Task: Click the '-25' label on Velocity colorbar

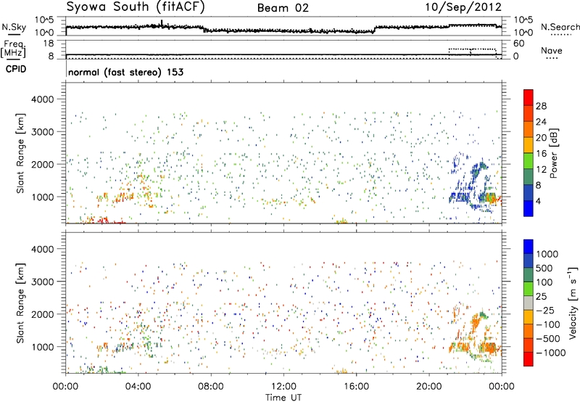Action: 545,310
